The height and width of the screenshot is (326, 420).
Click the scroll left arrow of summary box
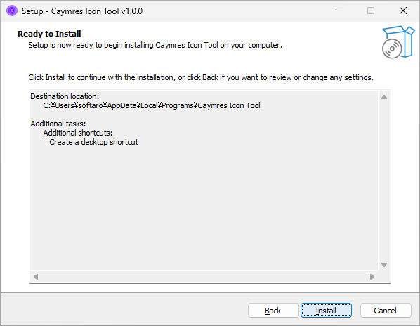(36, 276)
